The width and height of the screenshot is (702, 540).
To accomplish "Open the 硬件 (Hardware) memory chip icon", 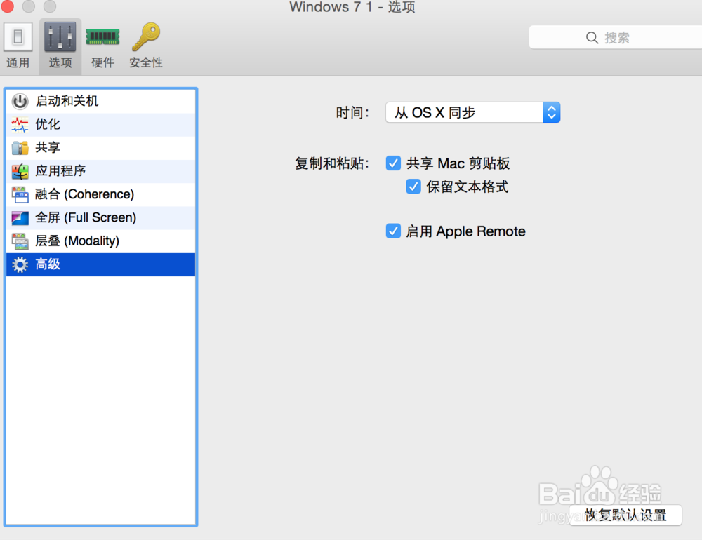I will click(102, 37).
